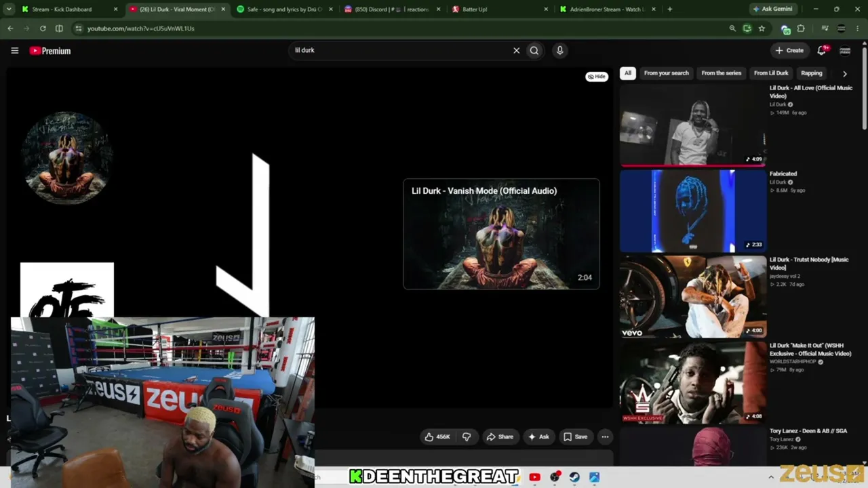Open the browser zoom magnifier icon
Screen dimensions: 868x488
(732, 28)
